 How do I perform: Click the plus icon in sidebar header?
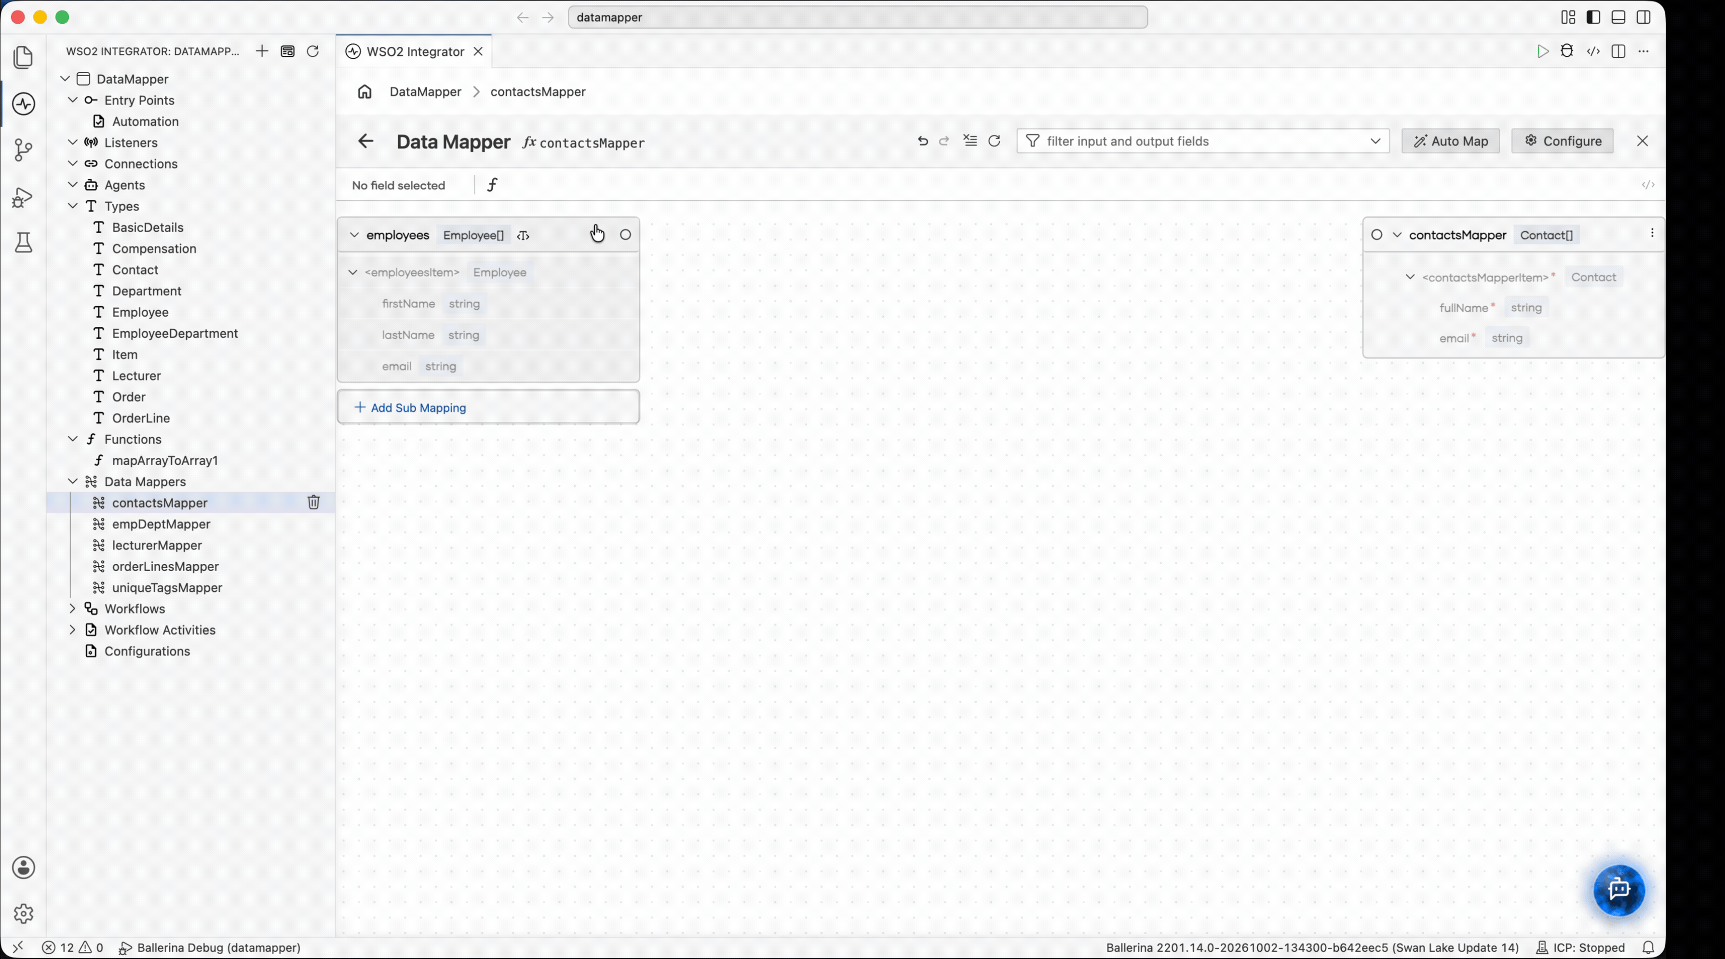pos(262,52)
